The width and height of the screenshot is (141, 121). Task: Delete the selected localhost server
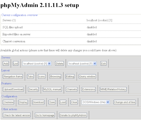(60, 63)
